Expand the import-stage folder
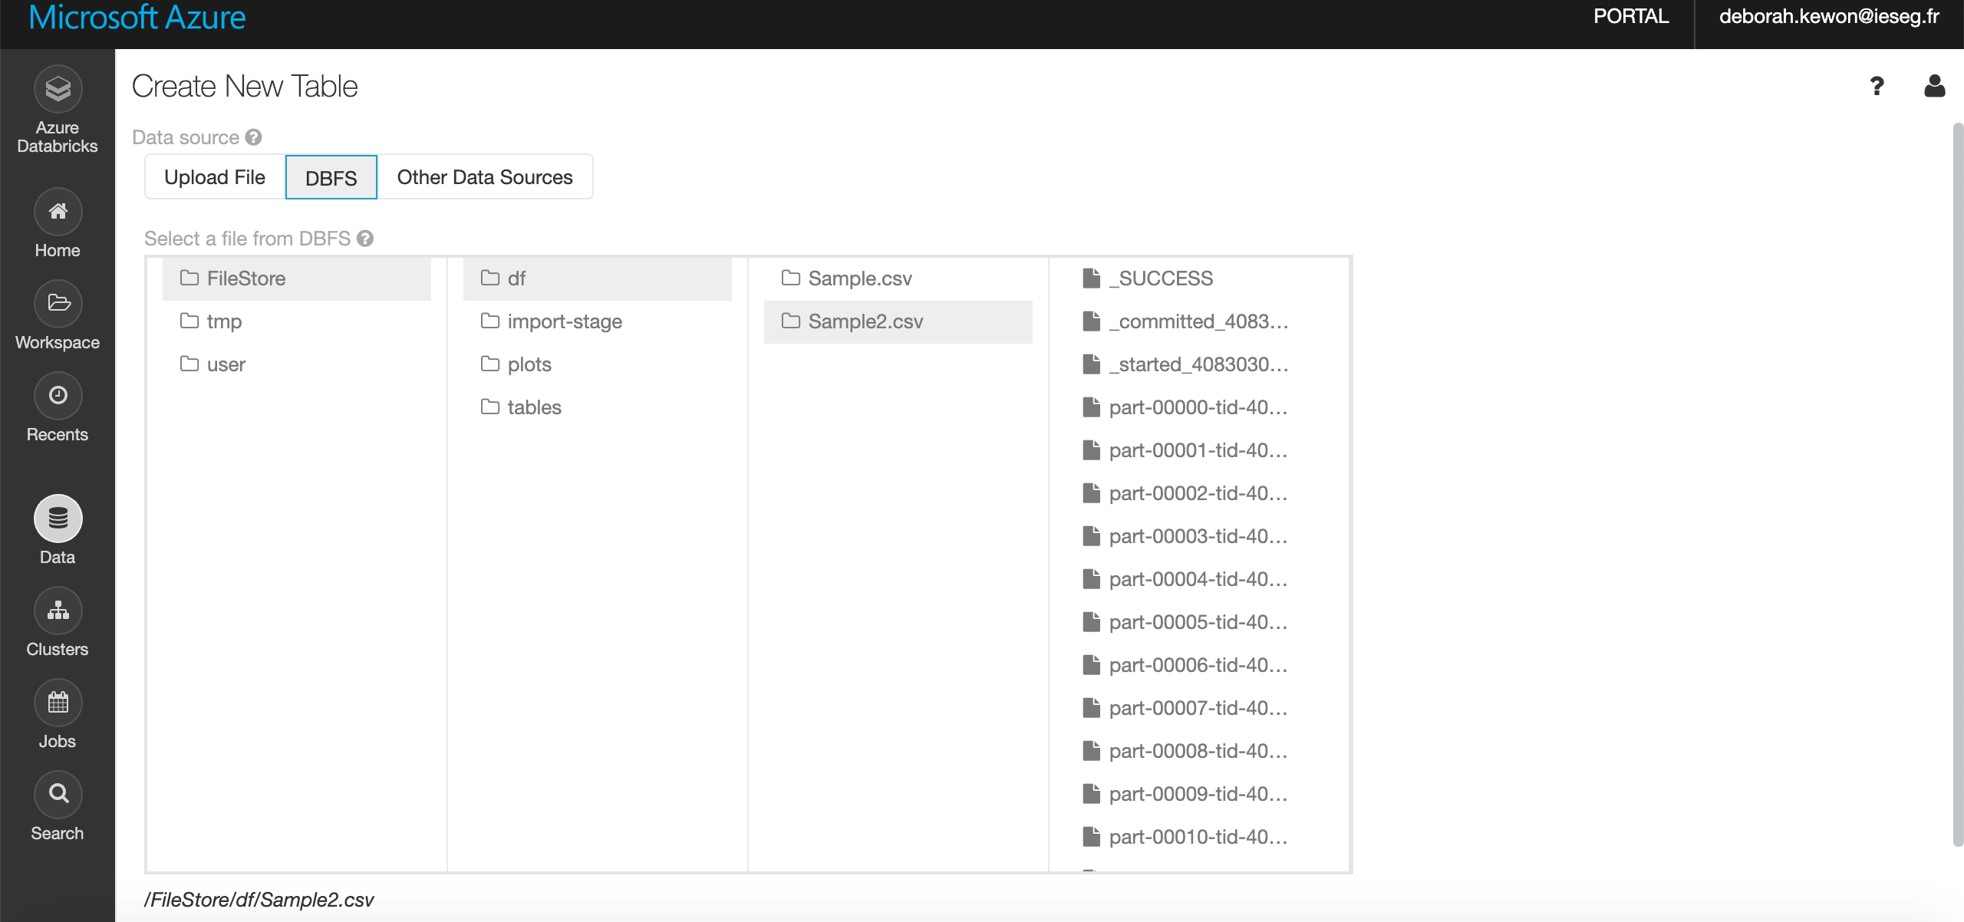 click(564, 321)
